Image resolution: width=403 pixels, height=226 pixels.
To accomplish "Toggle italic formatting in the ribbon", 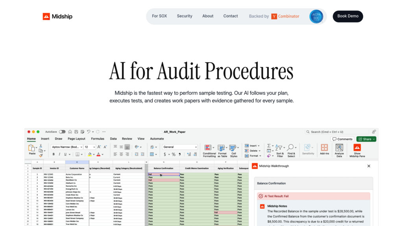I will point(59,154).
